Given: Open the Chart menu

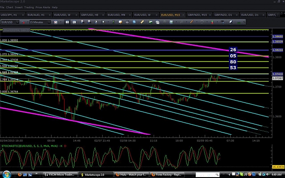Looking at the screenshot, I should (10, 7).
